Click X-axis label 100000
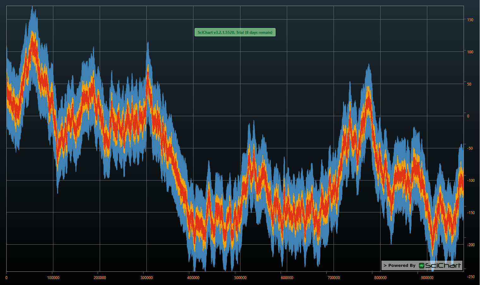This screenshot has width=480, height=285. click(53, 278)
